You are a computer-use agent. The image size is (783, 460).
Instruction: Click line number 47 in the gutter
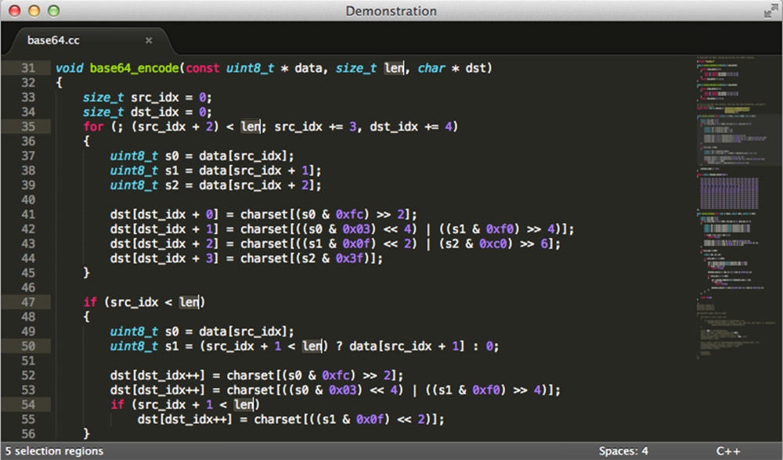28,302
